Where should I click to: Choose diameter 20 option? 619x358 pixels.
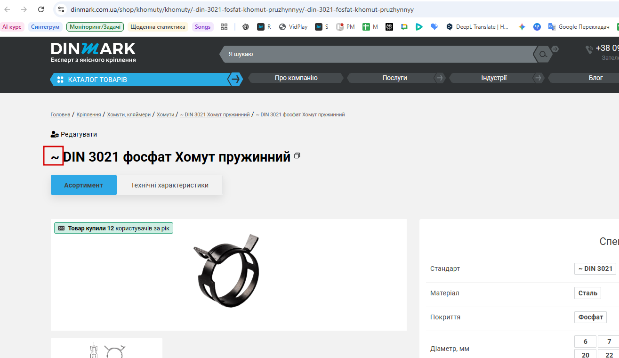585,354
